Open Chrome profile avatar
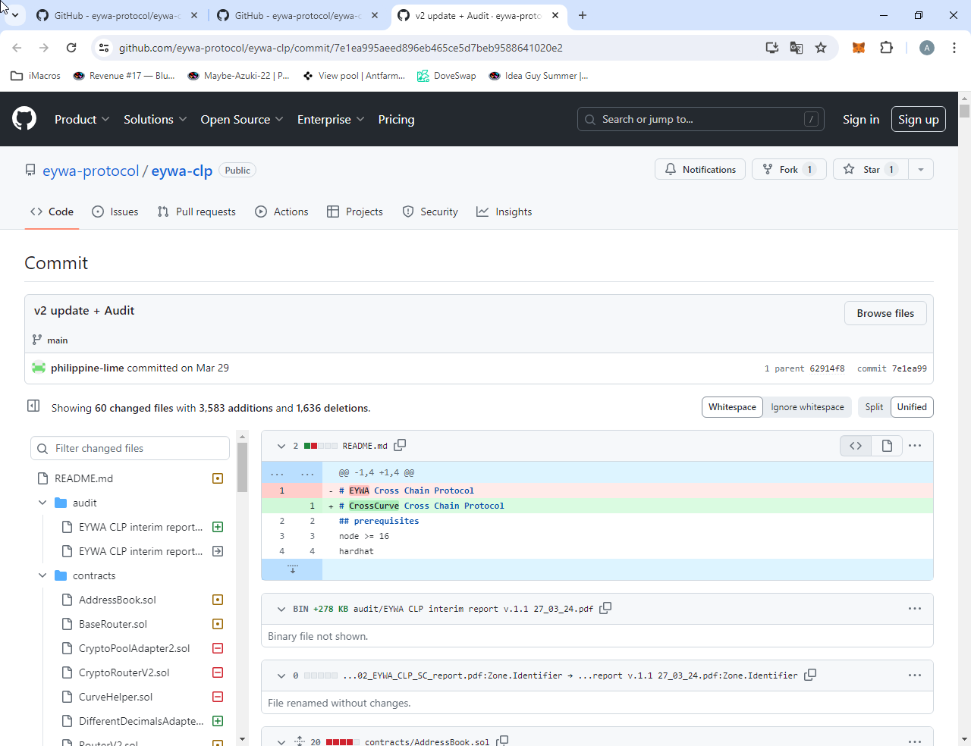Viewport: 971px width, 746px height. point(927,48)
